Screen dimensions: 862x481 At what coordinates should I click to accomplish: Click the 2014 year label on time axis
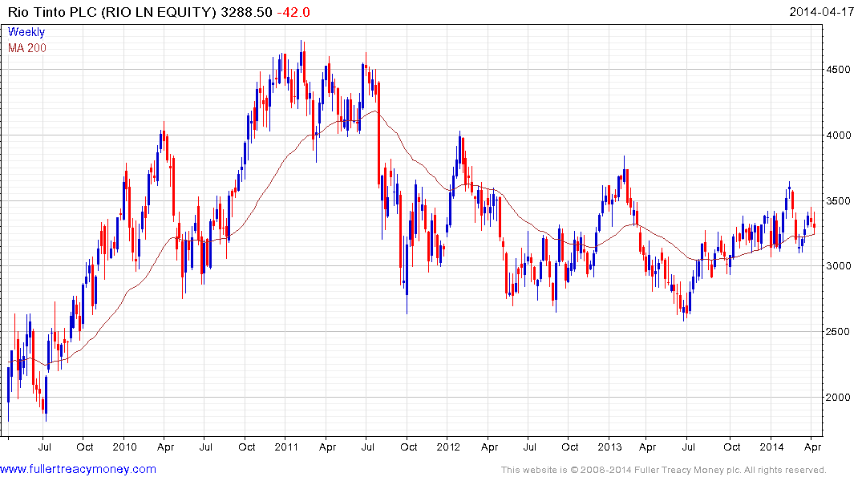click(x=771, y=447)
